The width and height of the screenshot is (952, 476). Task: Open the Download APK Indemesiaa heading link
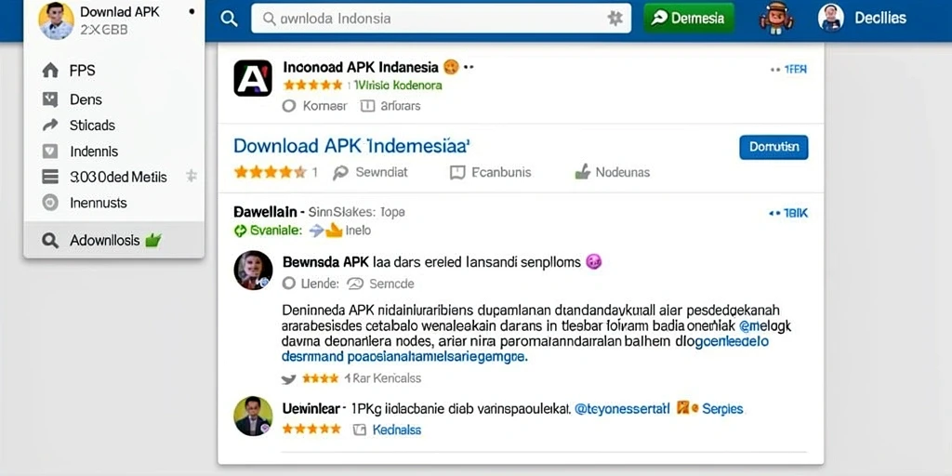(x=352, y=146)
